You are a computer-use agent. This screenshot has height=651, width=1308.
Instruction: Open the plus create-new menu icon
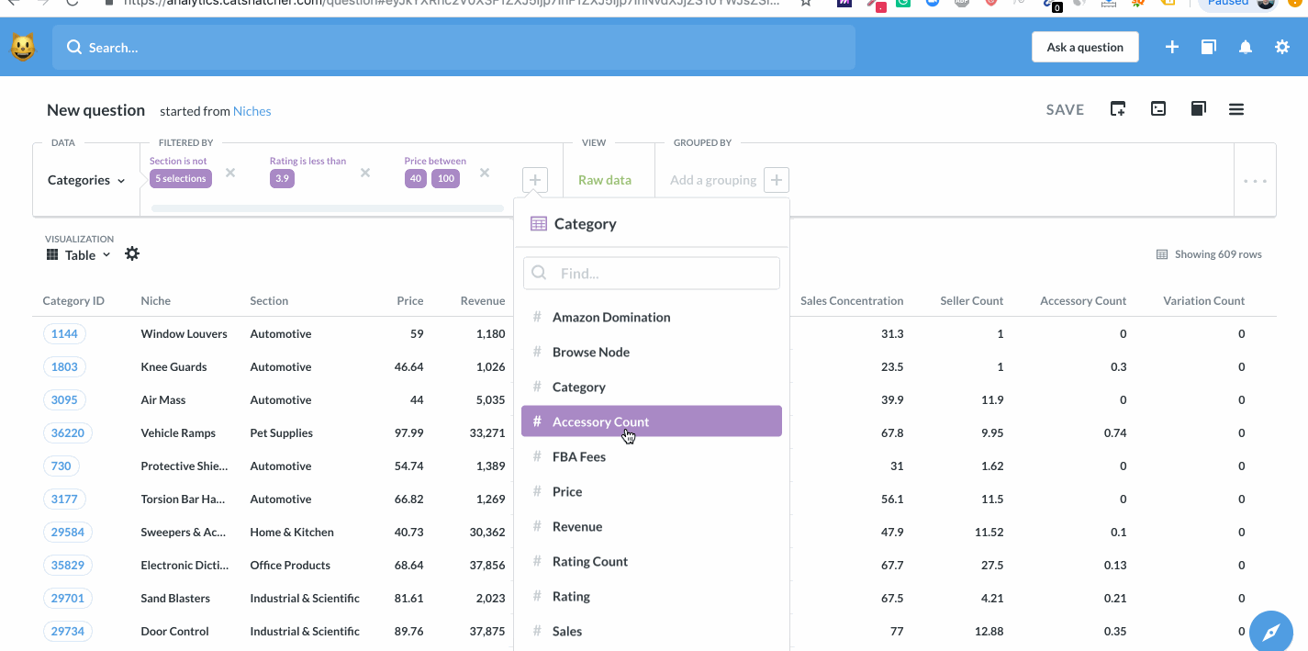(1172, 47)
